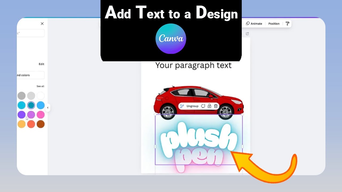Choose the cyan color swatch
Screen dimensions: 342x192
[22, 105]
